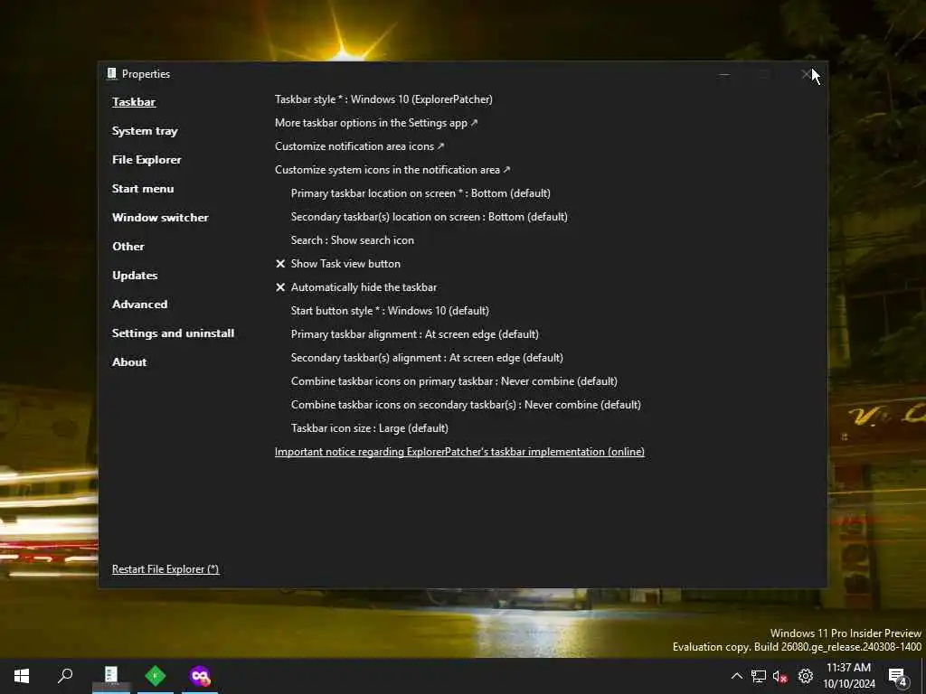Image resolution: width=926 pixels, height=694 pixels.
Task: Change Search: Show search icon option
Action: [x=353, y=240]
